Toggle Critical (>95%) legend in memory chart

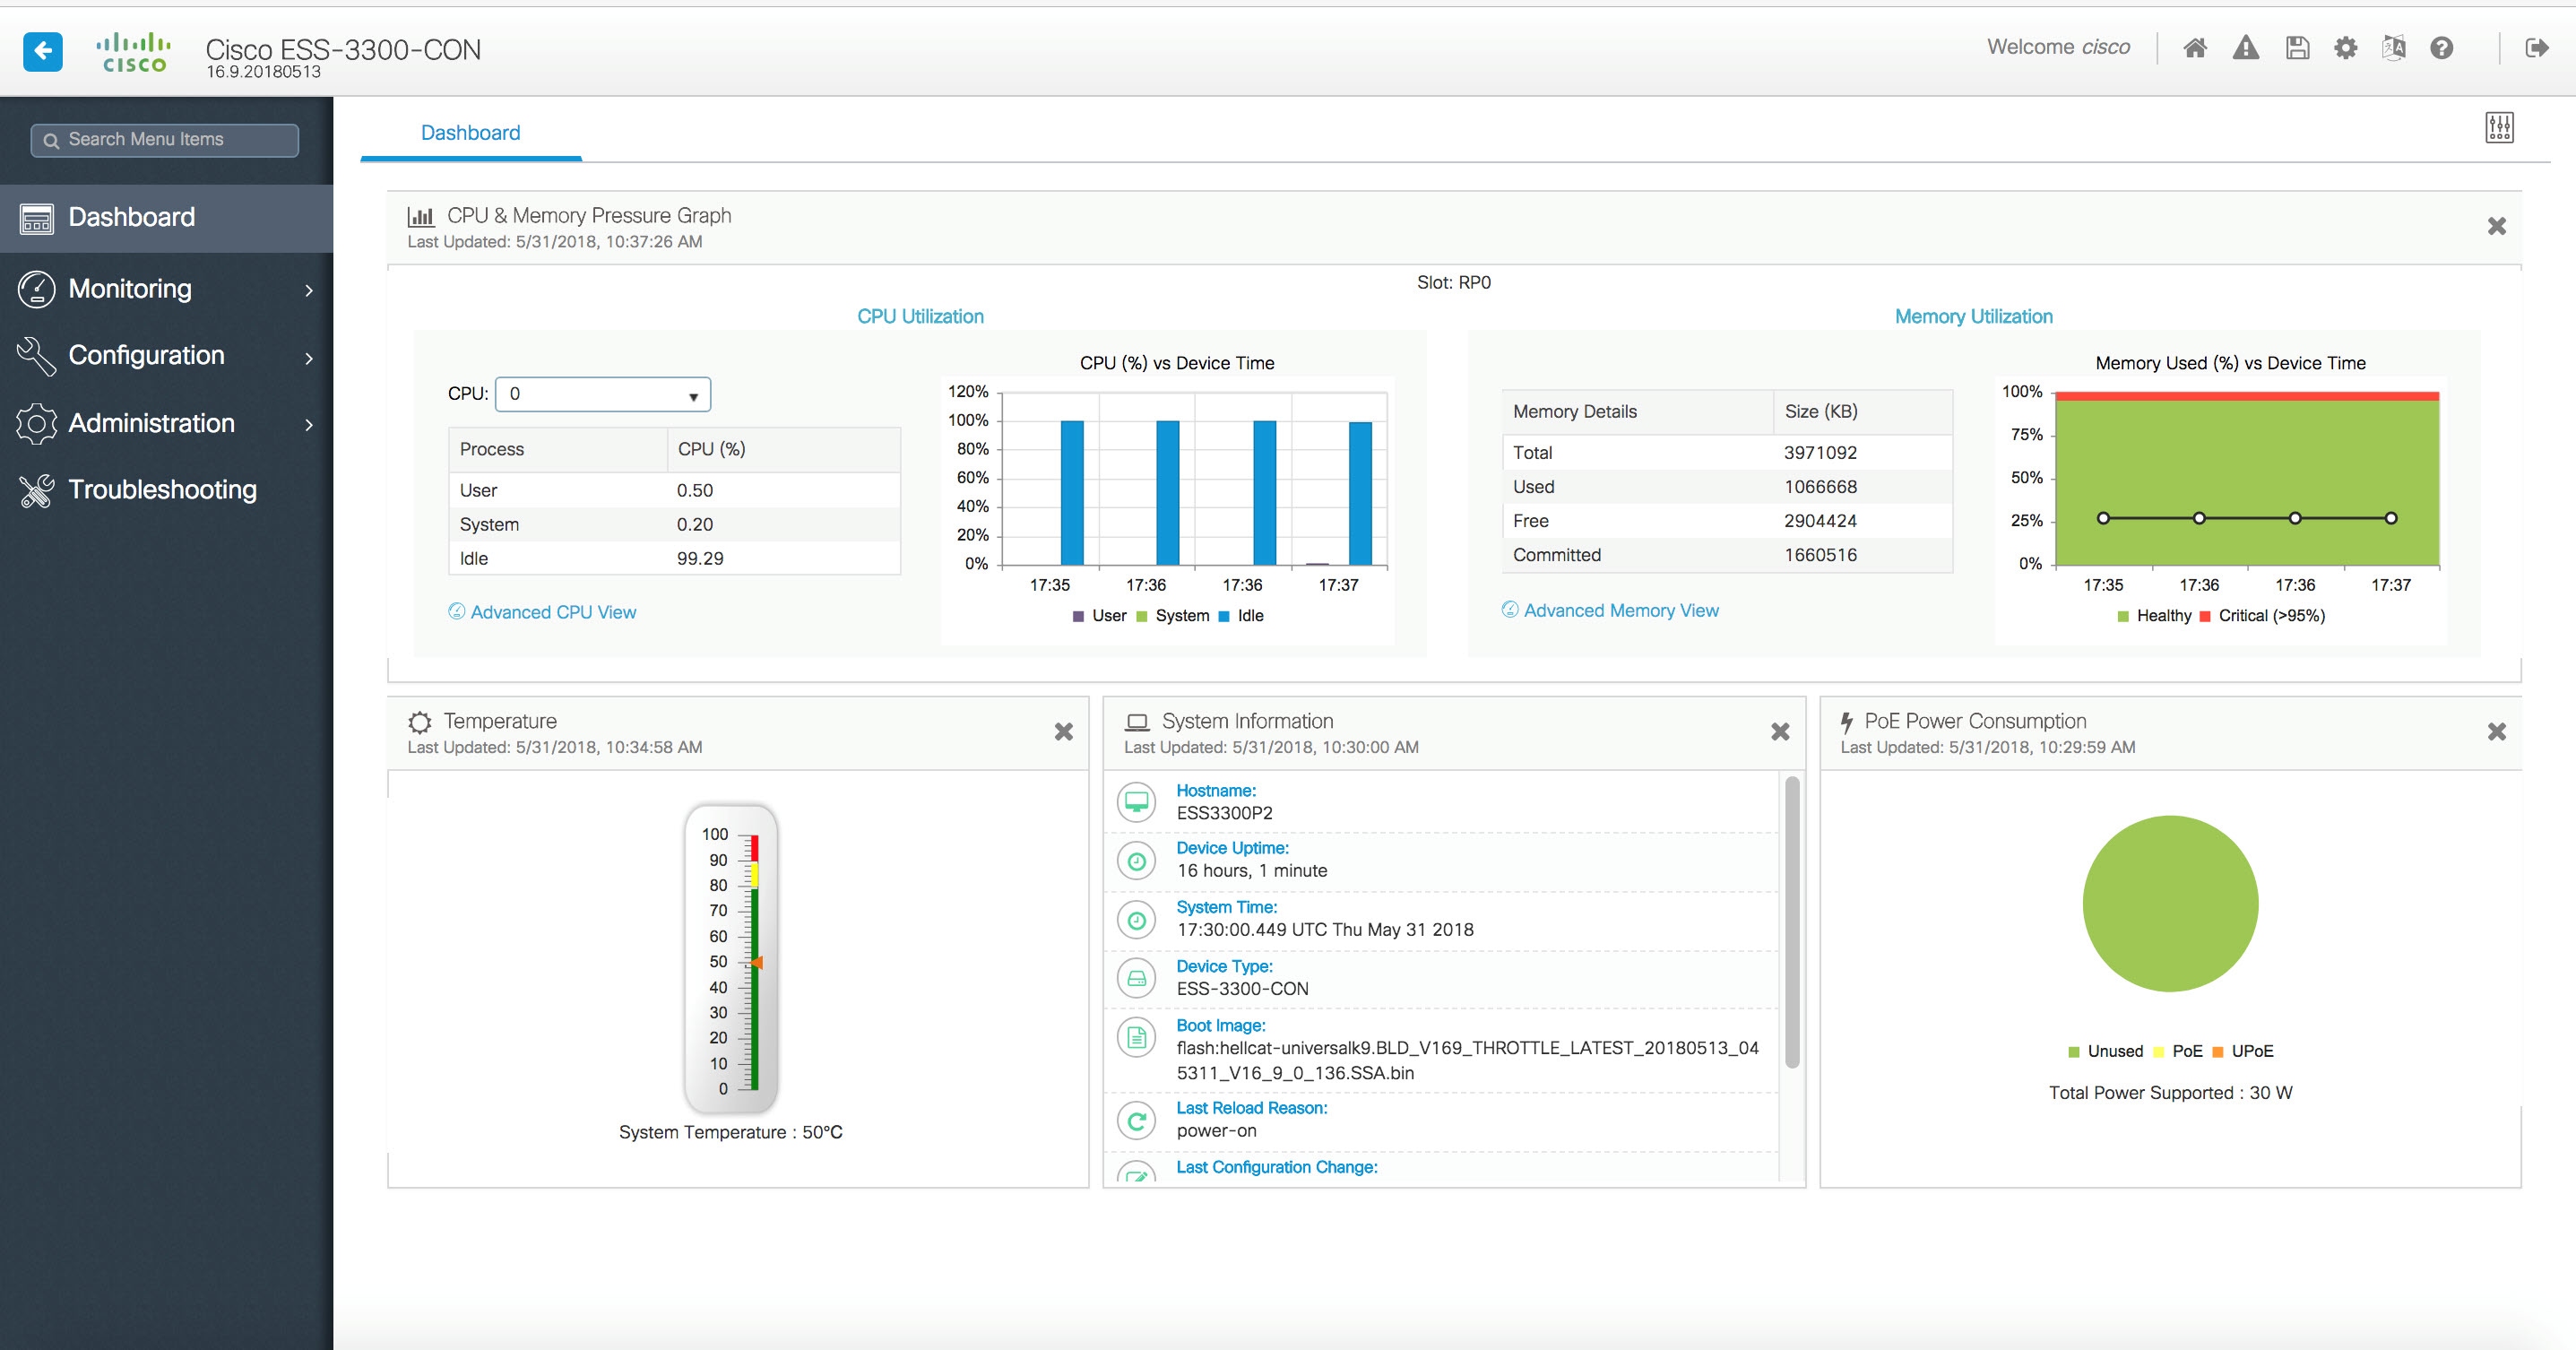2262,616
